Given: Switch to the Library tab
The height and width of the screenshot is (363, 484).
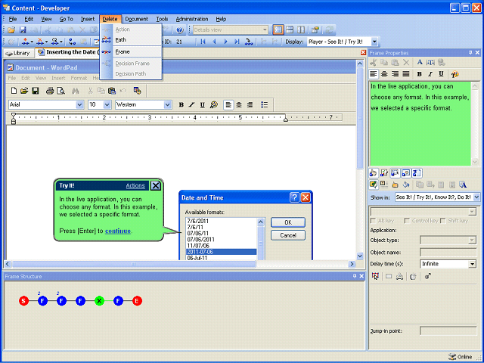Looking at the screenshot, I should click(18, 53).
